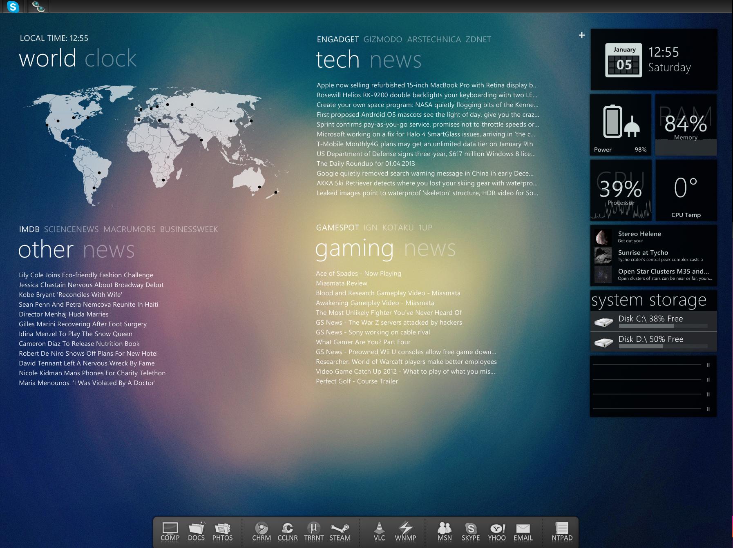Screen dimensions: 733x548
Task: Launch uTorrent via TRRNT dock icon
Action: [x=314, y=532]
